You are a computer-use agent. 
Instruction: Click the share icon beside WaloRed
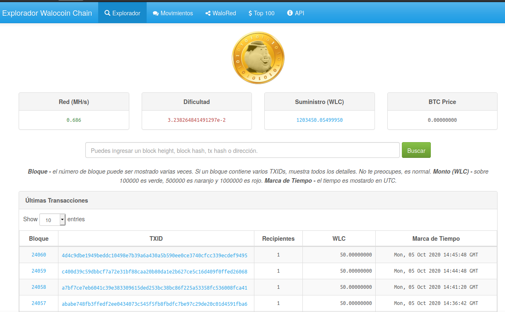[208, 13]
